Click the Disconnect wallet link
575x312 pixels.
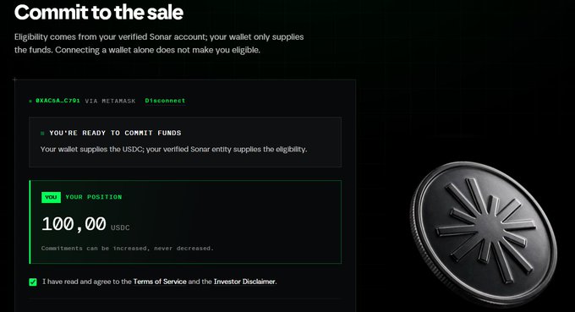point(165,101)
